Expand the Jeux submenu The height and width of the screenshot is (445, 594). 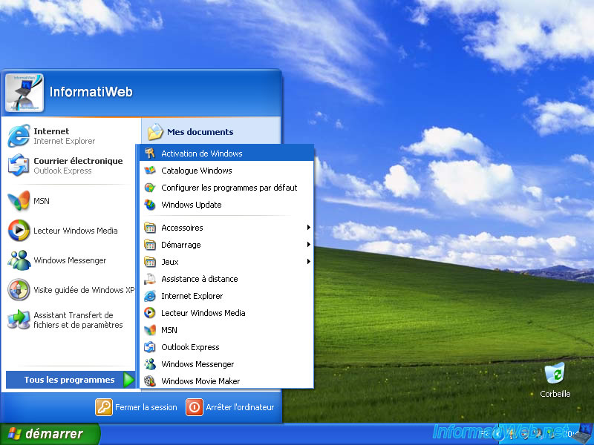point(169,262)
